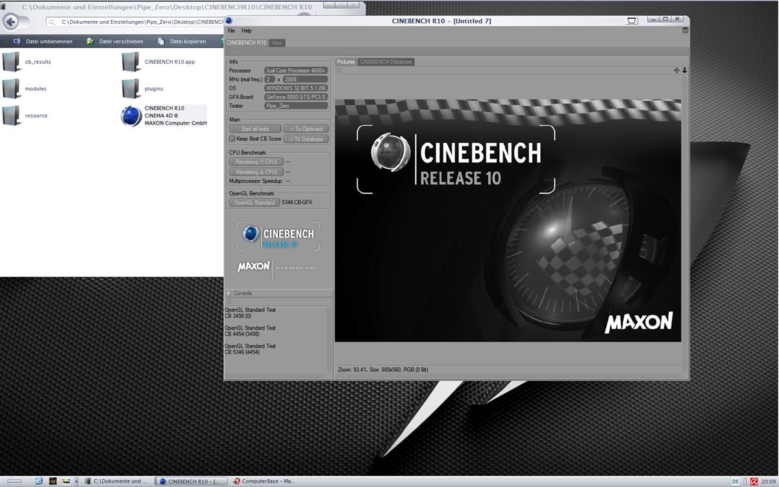This screenshot has height=487, width=779.
Task: Open the Help menu in Cinebench
Action: (x=247, y=31)
